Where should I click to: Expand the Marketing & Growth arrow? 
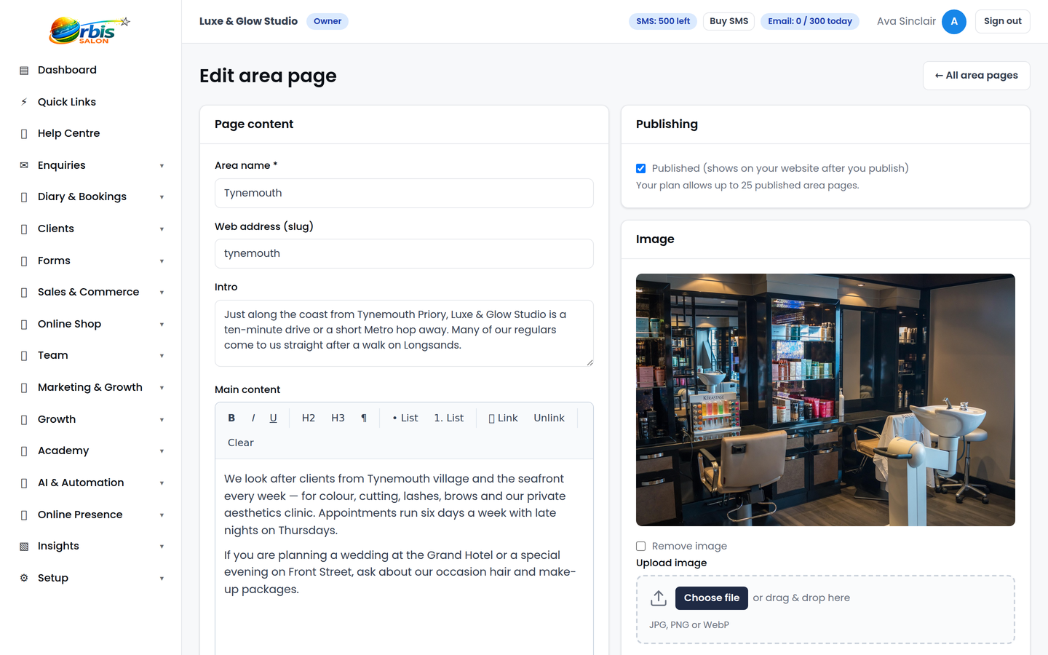162,388
